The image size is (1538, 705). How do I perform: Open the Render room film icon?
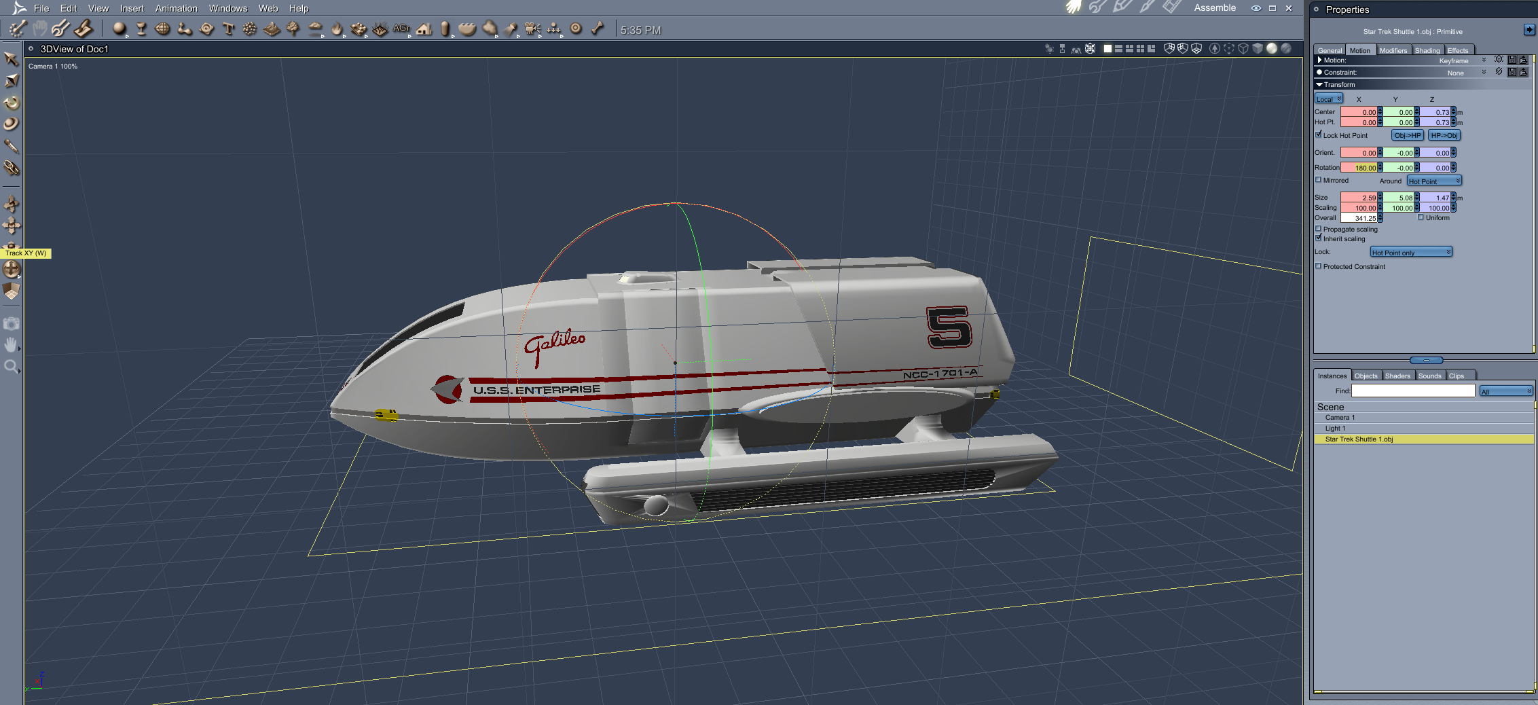(x=1171, y=7)
